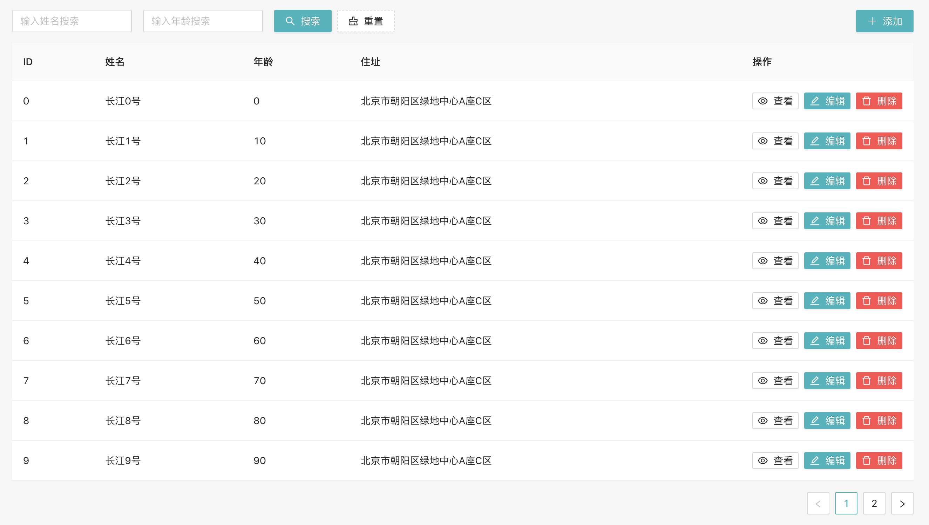Viewport: 929px width, 525px height.
Task: View row with age 60
Action: coord(775,341)
